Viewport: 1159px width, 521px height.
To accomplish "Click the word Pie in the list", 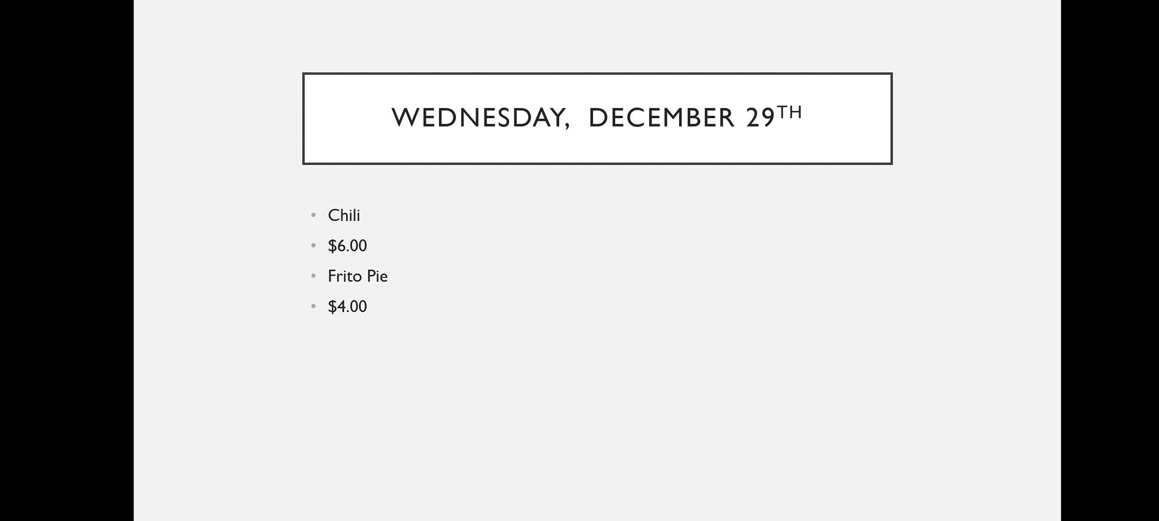I will (x=377, y=276).
